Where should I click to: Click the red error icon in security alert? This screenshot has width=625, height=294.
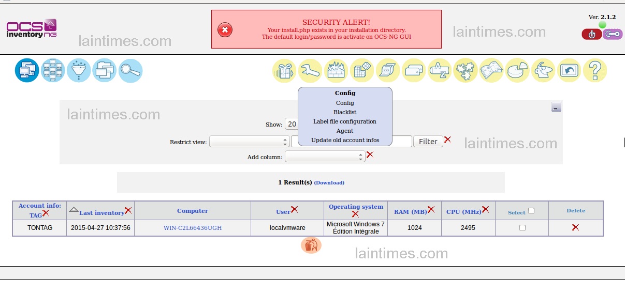click(225, 30)
